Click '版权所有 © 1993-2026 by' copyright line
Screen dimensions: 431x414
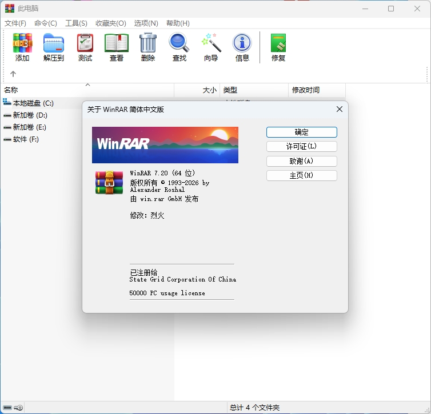(x=169, y=183)
